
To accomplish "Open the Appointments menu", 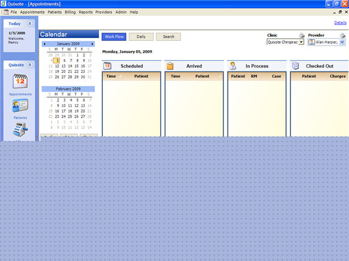I will pos(32,12).
